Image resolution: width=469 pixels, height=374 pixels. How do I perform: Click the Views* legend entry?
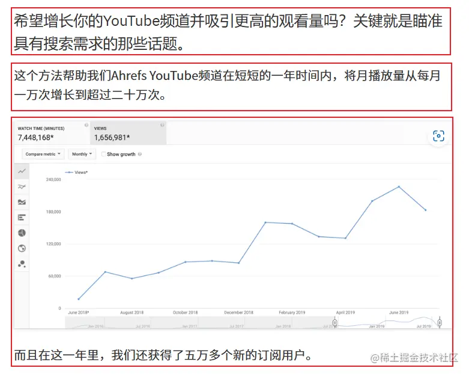76,173
